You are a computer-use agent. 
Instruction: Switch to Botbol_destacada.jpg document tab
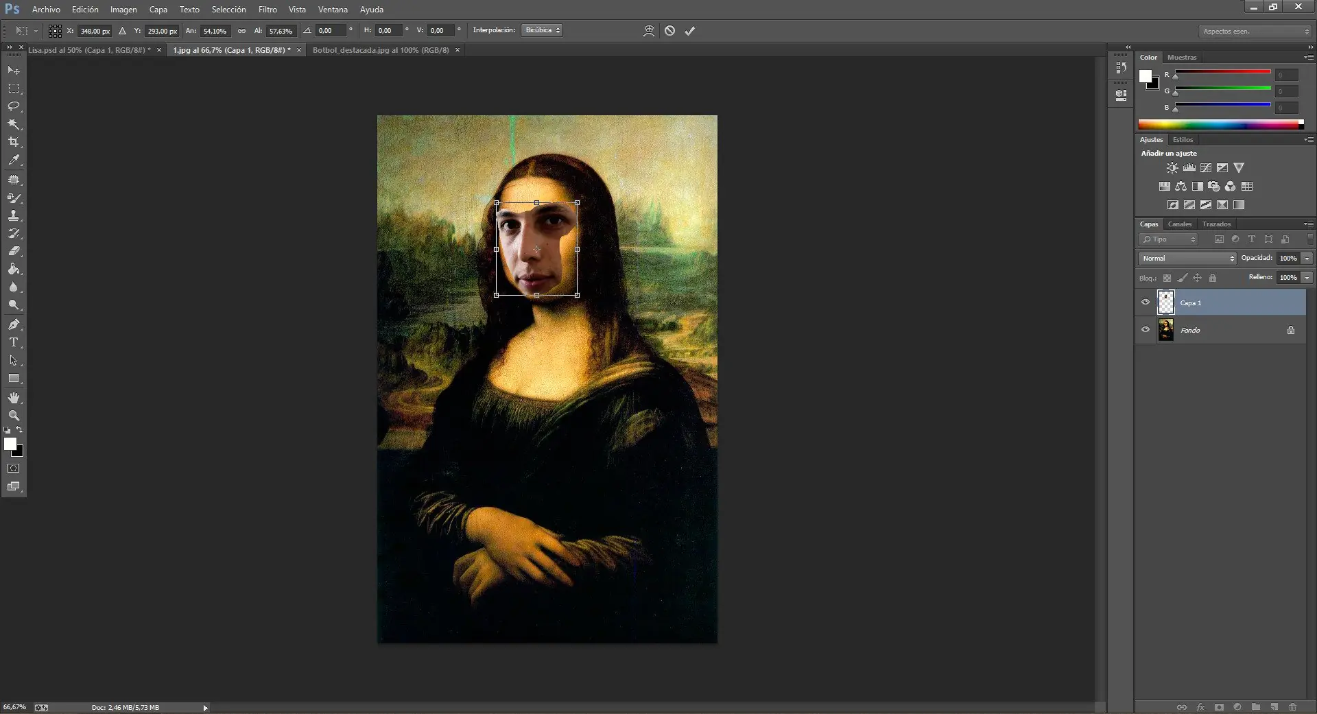pyautogui.click(x=381, y=50)
